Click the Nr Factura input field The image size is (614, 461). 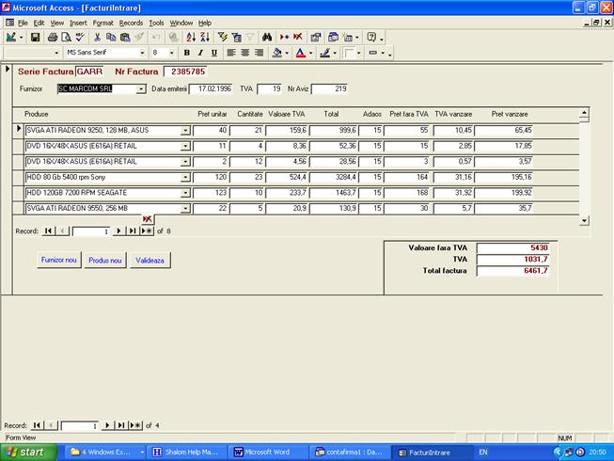184,72
